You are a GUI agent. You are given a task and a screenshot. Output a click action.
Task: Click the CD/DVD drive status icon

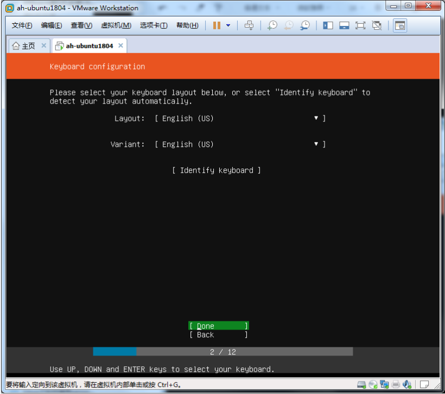click(x=373, y=385)
